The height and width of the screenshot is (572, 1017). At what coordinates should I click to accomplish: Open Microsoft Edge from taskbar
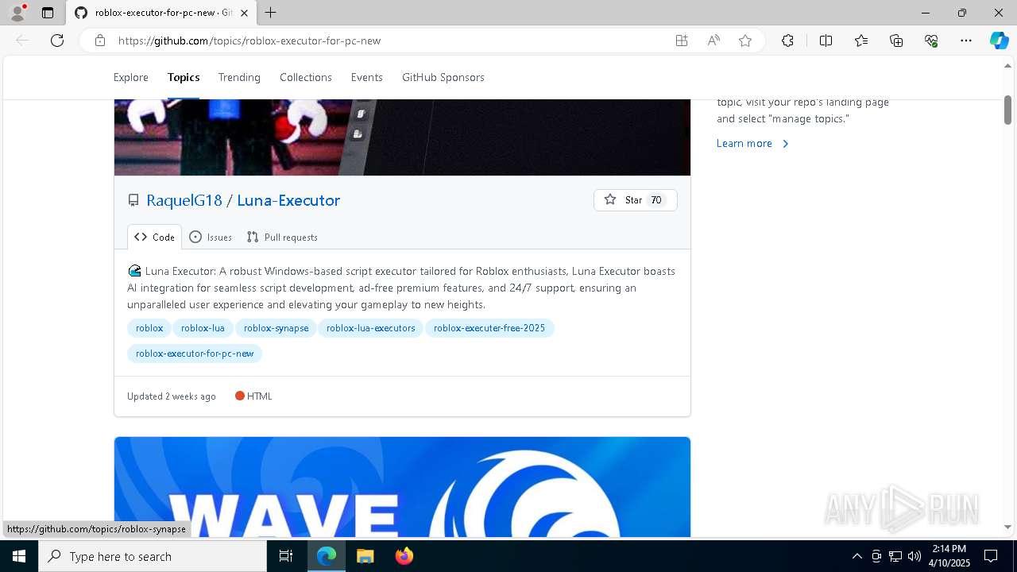coord(327,556)
